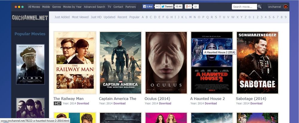Open the Flight poster in sidebar

(30, 64)
